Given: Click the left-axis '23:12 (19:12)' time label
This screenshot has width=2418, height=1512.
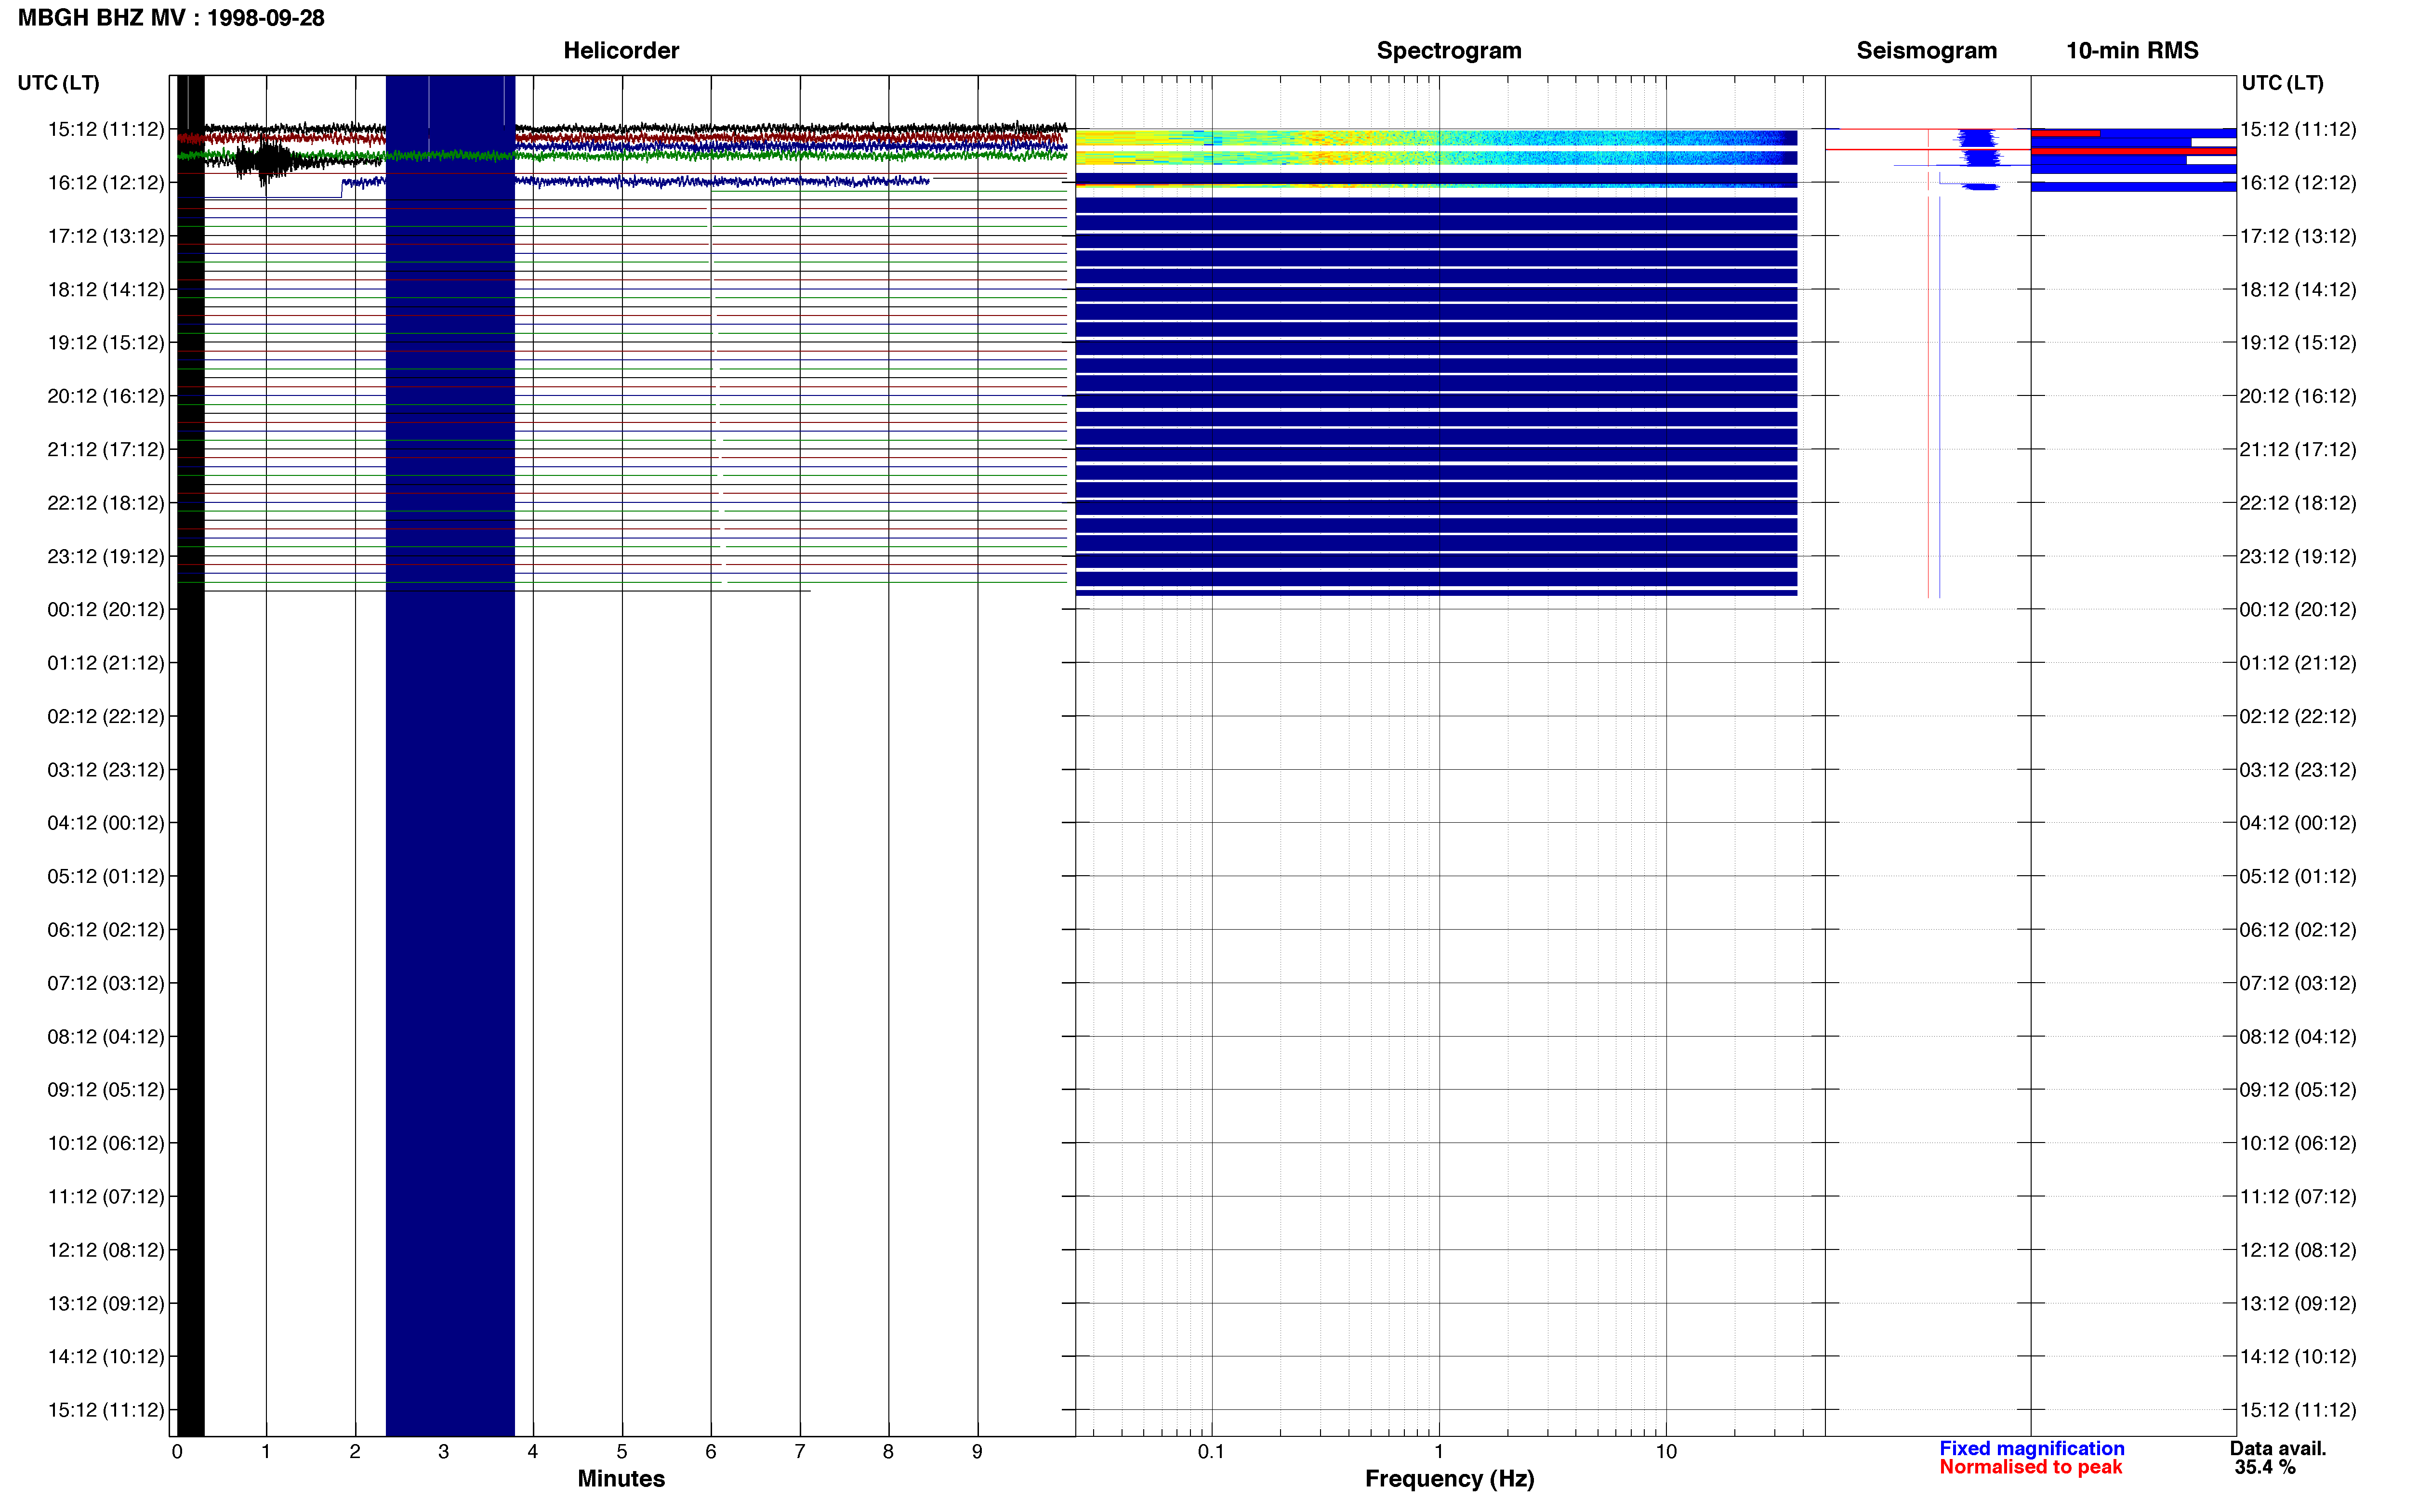Looking at the screenshot, I should click(x=106, y=556).
